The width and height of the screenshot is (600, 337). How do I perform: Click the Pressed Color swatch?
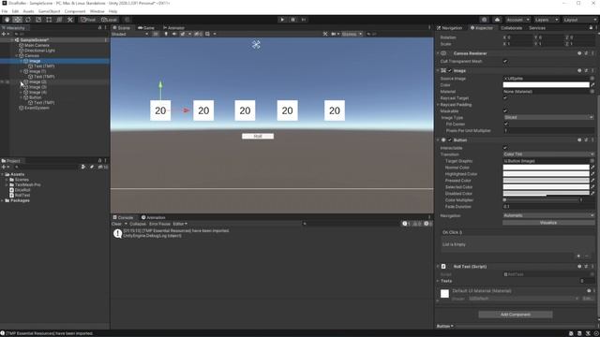[546, 181]
